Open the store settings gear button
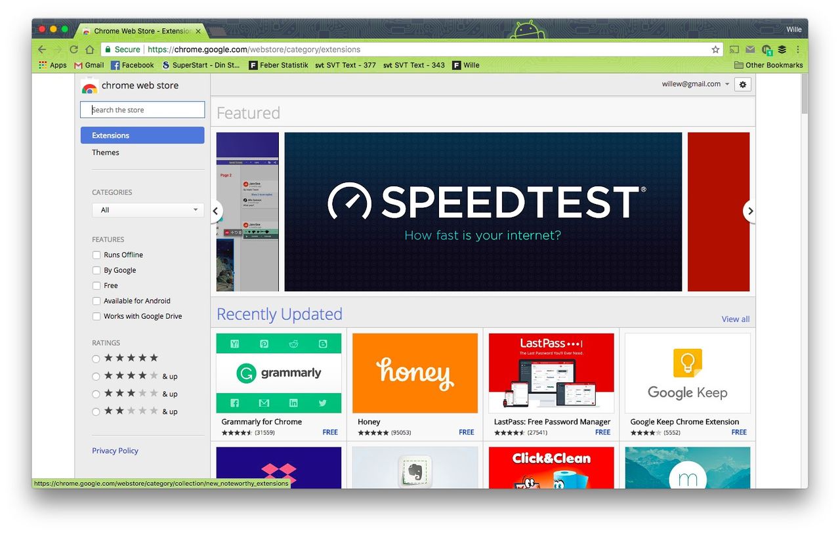Image resolution: width=840 pixels, height=534 pixels. (x=743, y=84)
